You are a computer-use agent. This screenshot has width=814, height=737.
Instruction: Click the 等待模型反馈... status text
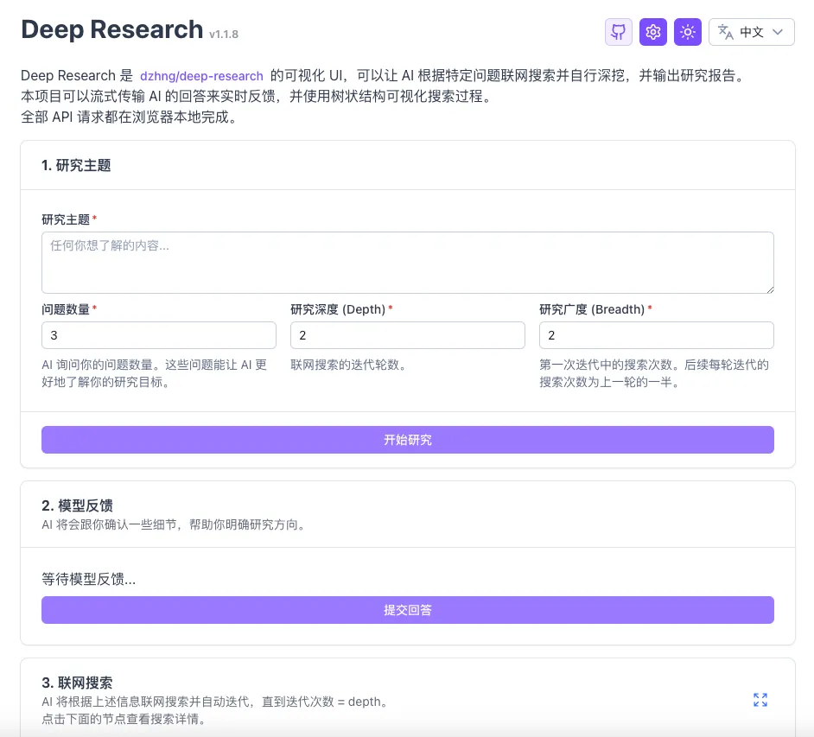coord(89,579)
